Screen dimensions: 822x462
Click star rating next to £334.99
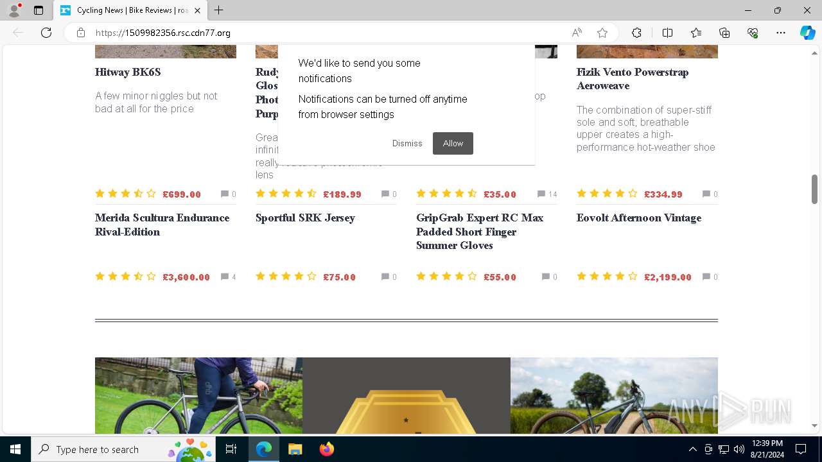(607, 194)
